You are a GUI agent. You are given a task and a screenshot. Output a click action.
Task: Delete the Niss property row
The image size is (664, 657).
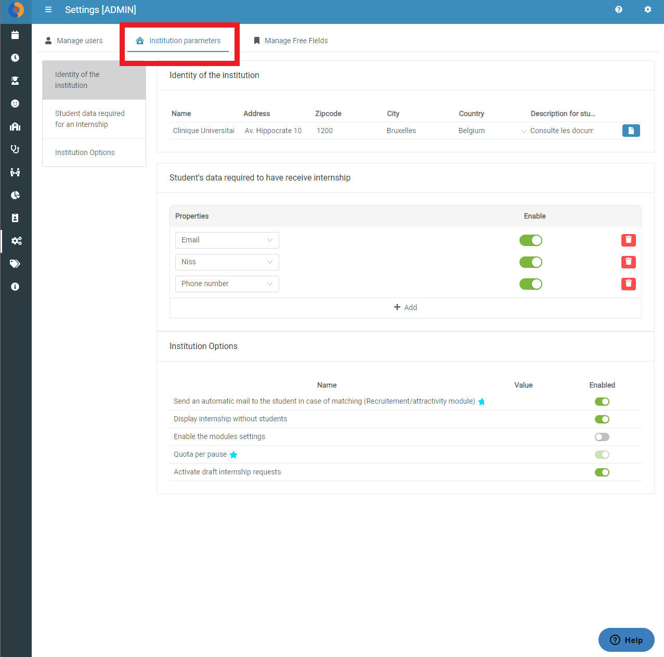(629, 262)
